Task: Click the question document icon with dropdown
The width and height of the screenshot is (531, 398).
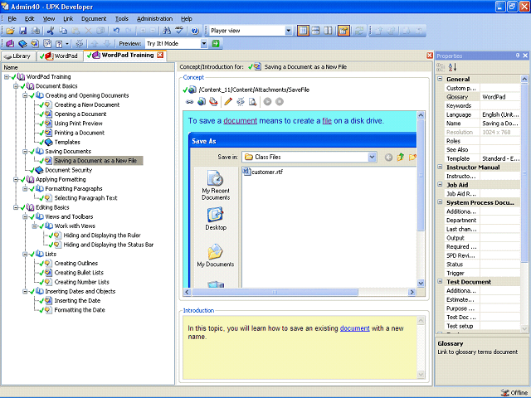Action: coord(61,43)
